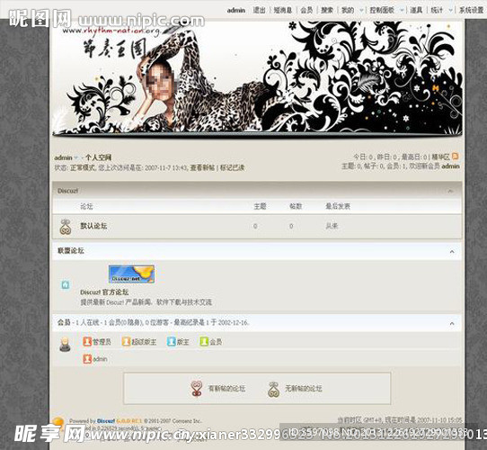Viewport: 487px width, 450px height.
Task: Open the 默认论坛 forum link
Action: pyautogui.click(x=93, y=226)
